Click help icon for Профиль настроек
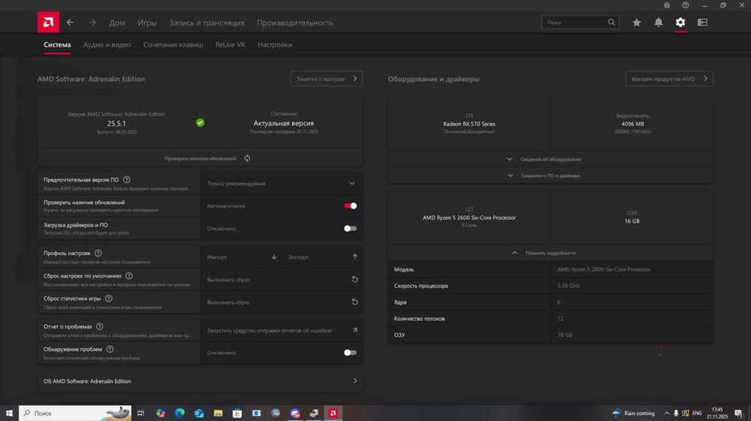The image size is (751, 421). click(x=98, y=253)
